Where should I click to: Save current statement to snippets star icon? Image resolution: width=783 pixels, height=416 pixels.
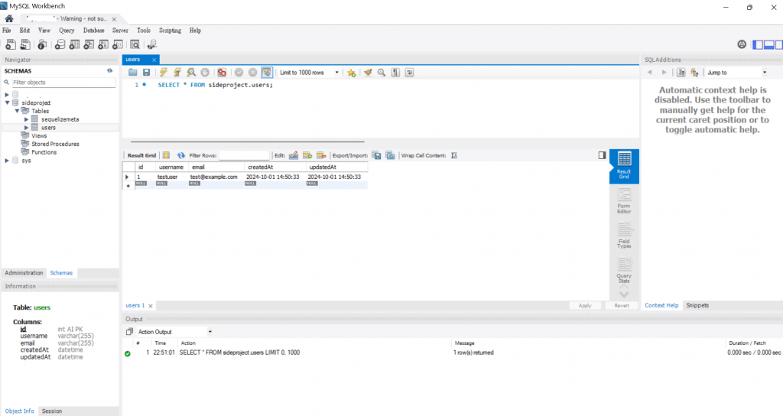click(x=352, y=73)
